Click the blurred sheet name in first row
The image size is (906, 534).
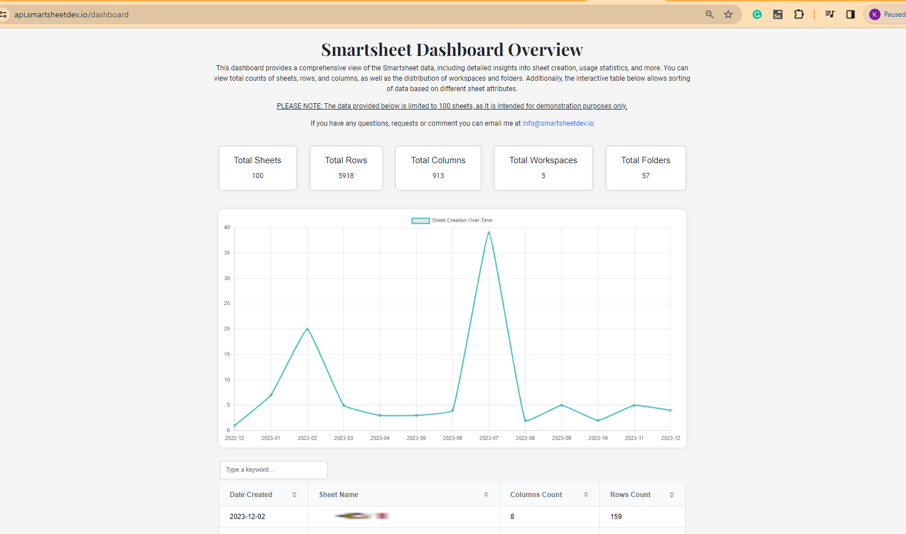click(361, 516)
